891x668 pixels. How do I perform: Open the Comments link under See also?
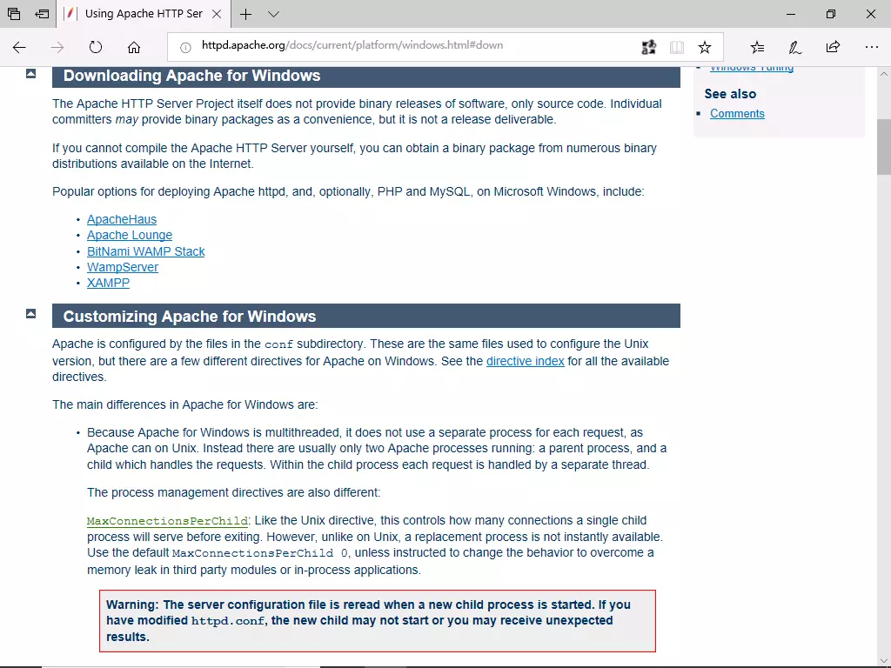coord(737,114)
